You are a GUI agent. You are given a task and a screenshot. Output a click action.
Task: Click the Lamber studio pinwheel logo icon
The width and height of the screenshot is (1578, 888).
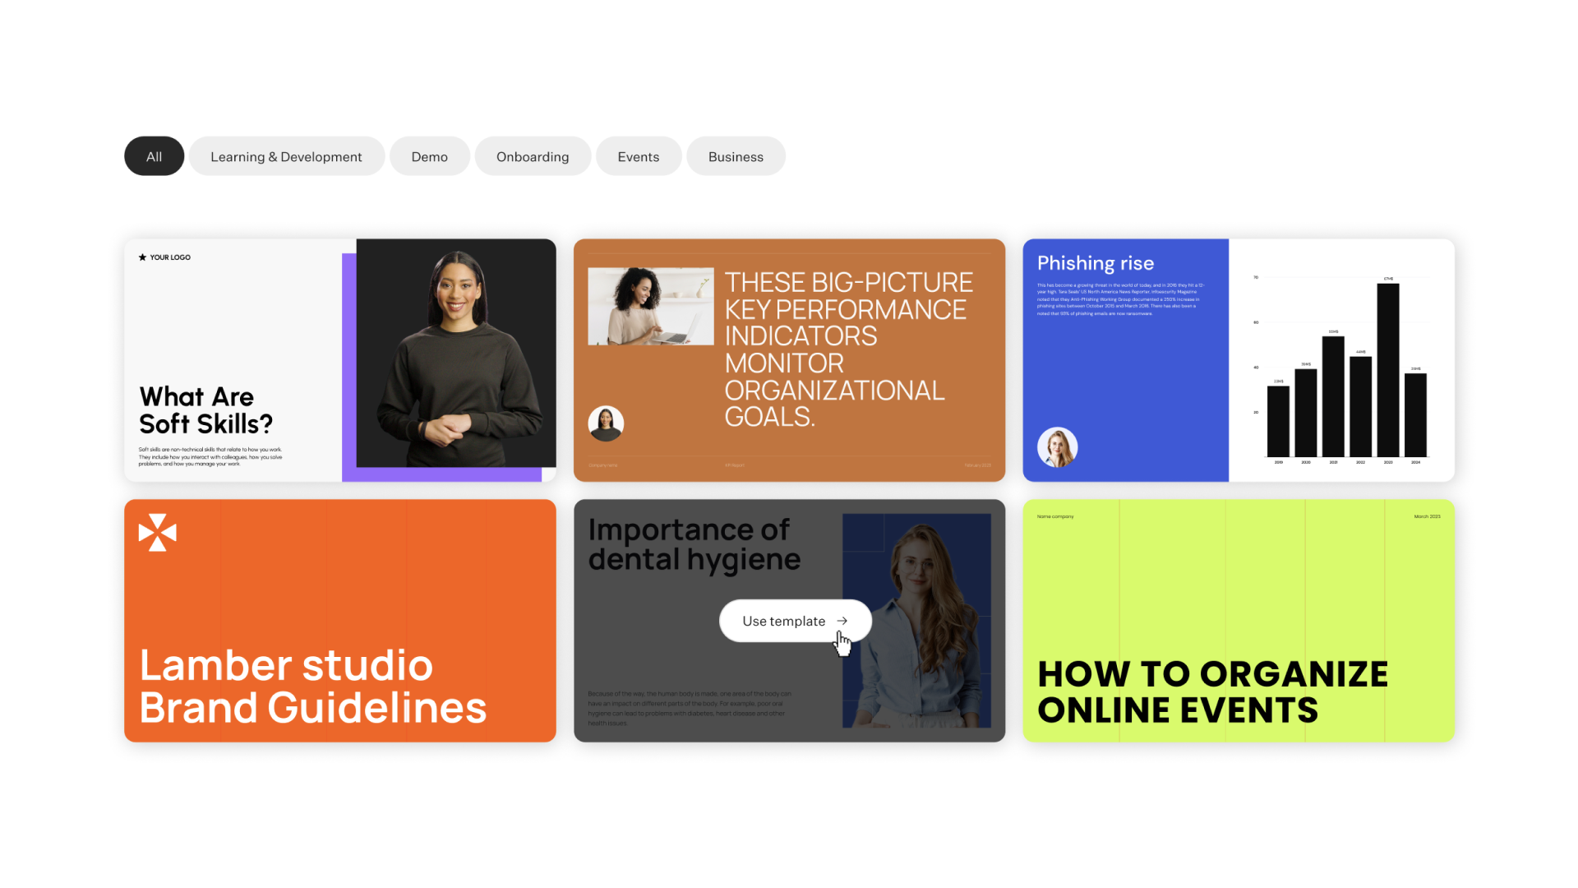click(x=158, y=533)
